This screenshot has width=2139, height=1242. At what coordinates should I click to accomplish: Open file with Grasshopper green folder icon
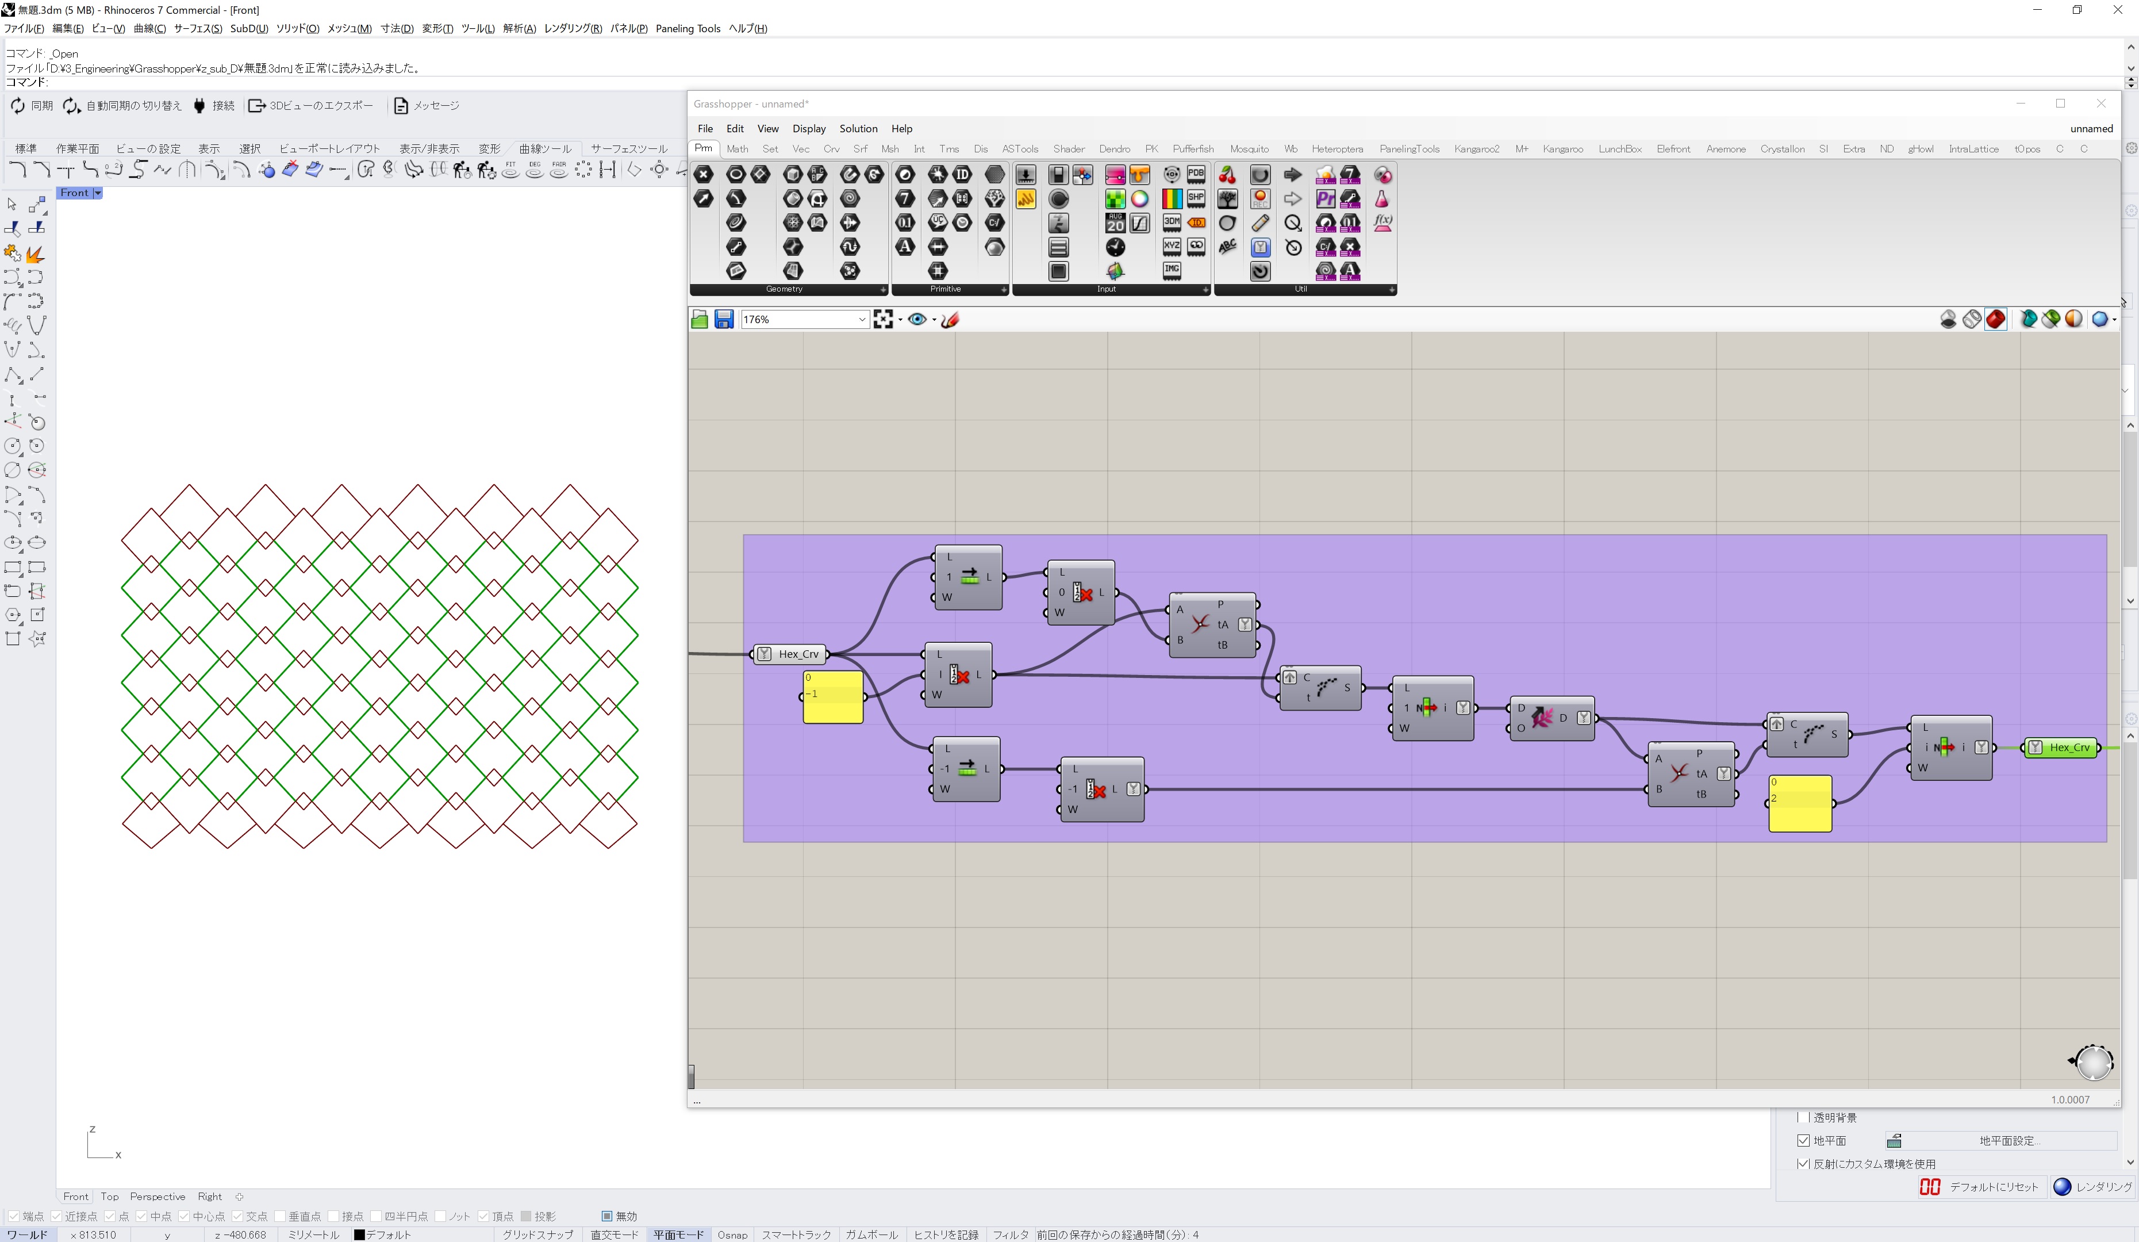(x=700, y=319)
